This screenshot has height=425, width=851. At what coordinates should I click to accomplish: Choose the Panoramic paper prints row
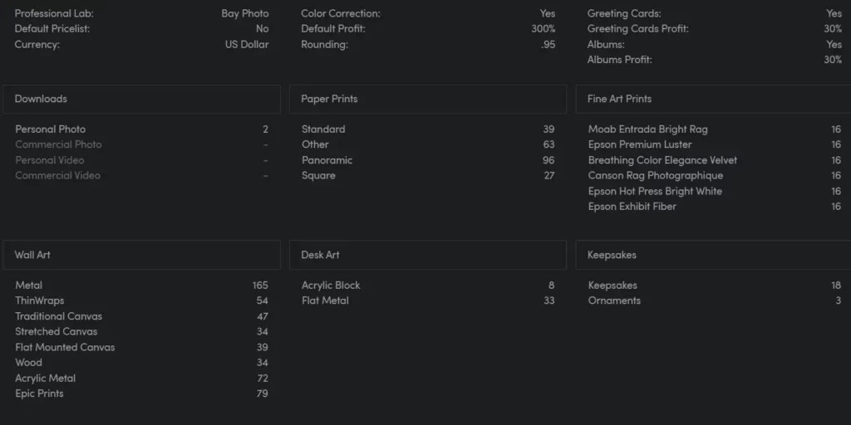click(x=428, y=160)
